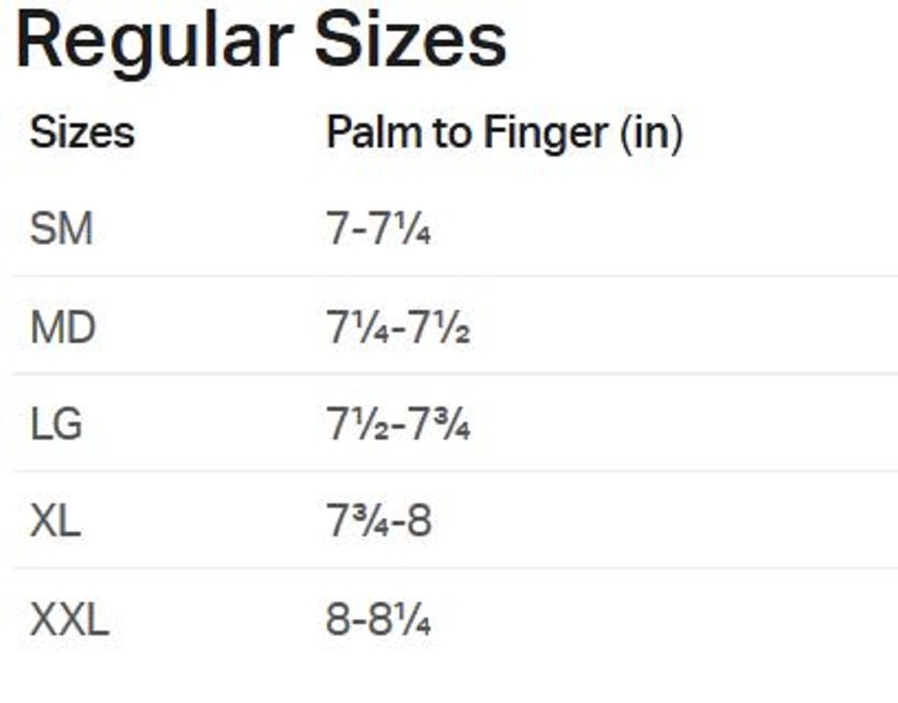Click the 7¾-8 measurement value
Image resolution: width=898 pixels, height=703 pixels.
click(x=379, y=524)
